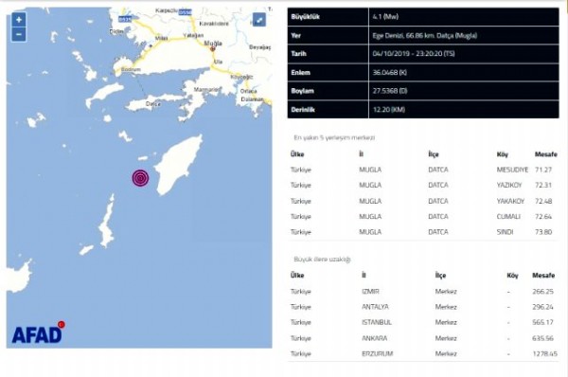The width and height of the screenshot is (568, 377).
Task: Click the Bodrum label on the map
Action: coord(131,69)
